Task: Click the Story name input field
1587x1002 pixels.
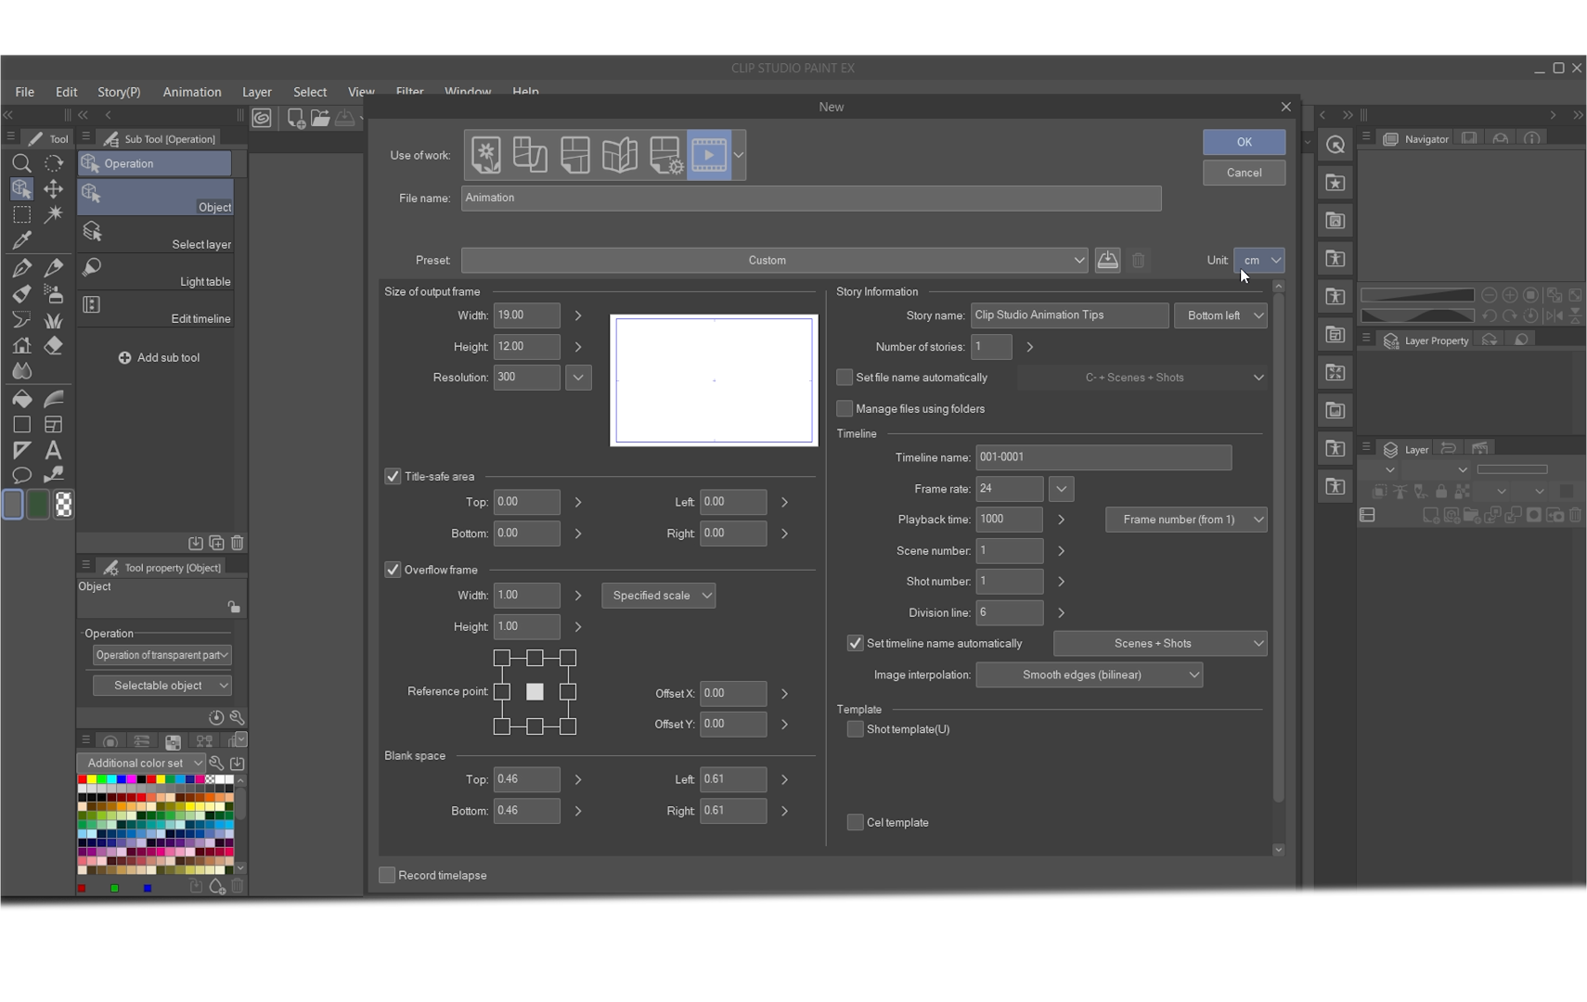Action: [1069, 315]
